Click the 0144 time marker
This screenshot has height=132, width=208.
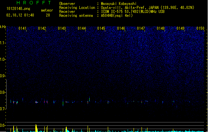click(82, 28)
